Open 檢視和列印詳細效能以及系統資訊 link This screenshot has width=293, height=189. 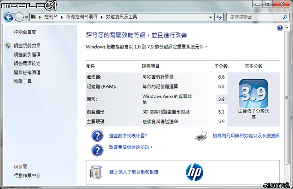(x=246, y=136)
